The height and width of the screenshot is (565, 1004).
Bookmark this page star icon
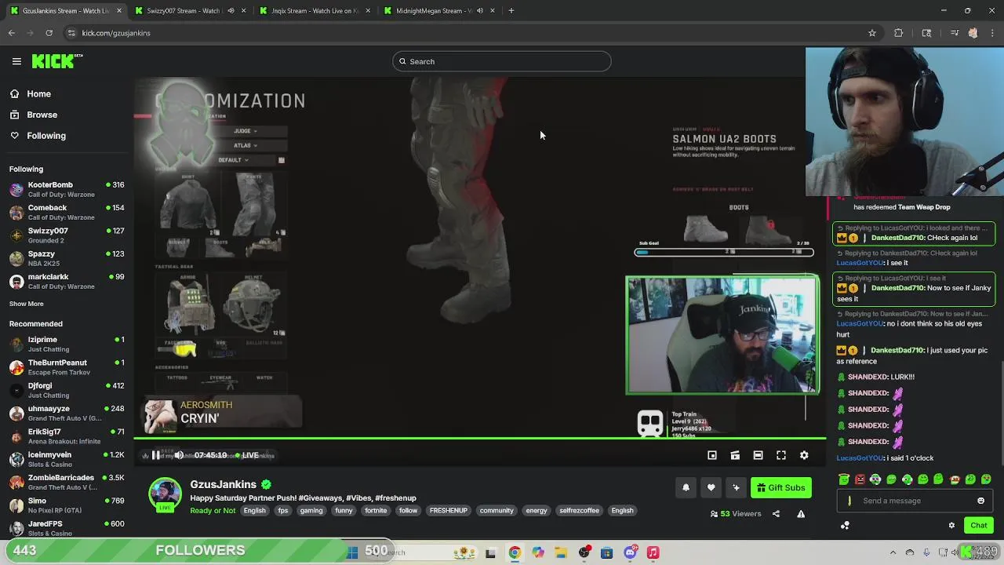[871, 33]
